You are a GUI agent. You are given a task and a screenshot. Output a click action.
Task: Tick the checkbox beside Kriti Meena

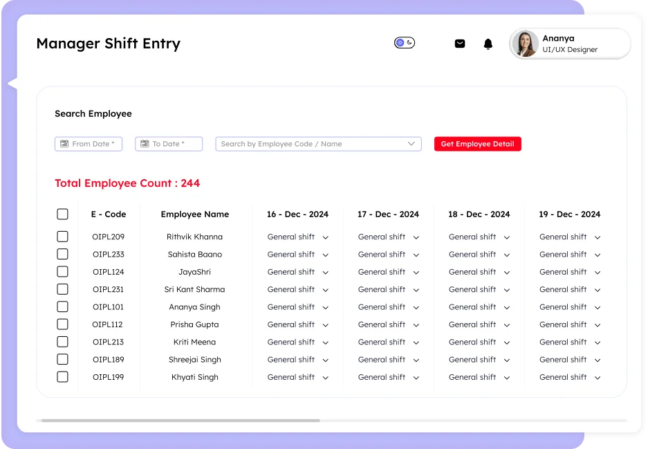(x=62, y=342)
